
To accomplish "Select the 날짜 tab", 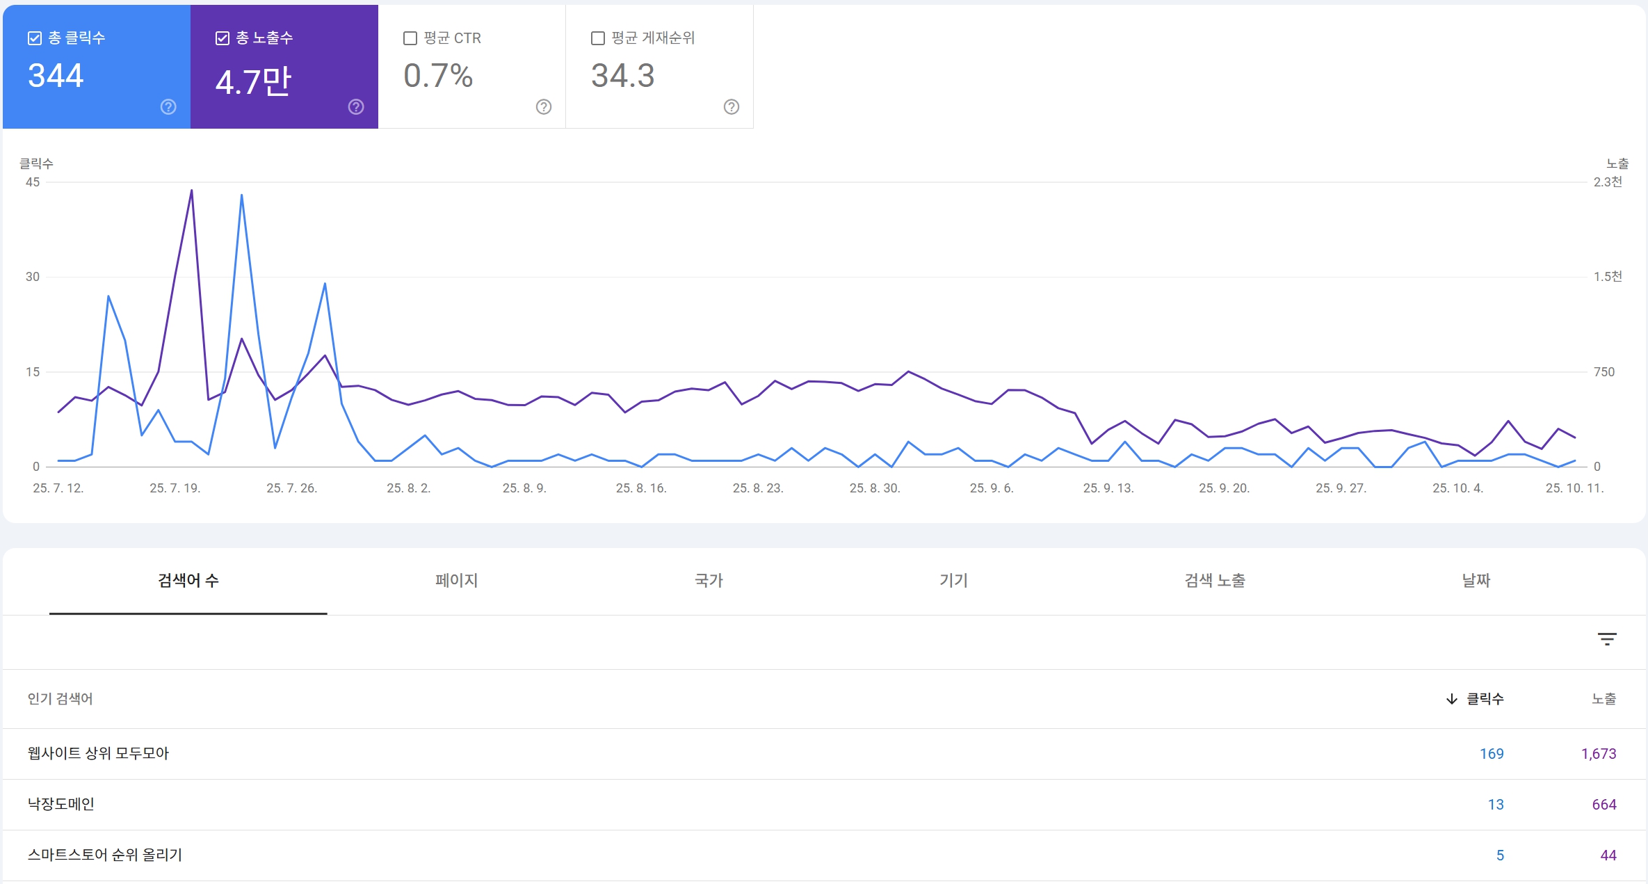I will (x=1476, y=580).
